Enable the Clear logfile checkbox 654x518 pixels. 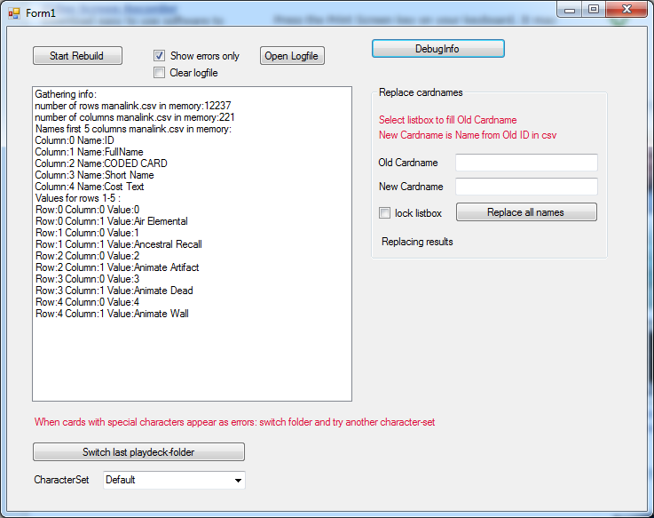coord(160,73)
